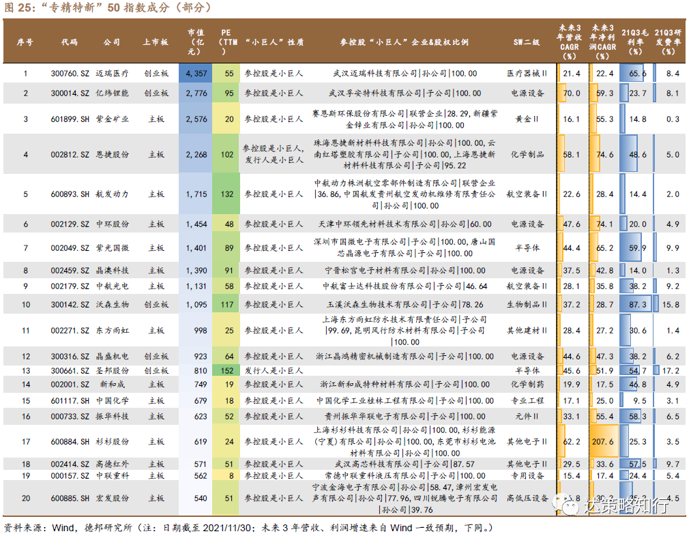Click stock code 300661.SZ
The width and height of the screenshot is (691, 536).
click(x=70, y=371)
